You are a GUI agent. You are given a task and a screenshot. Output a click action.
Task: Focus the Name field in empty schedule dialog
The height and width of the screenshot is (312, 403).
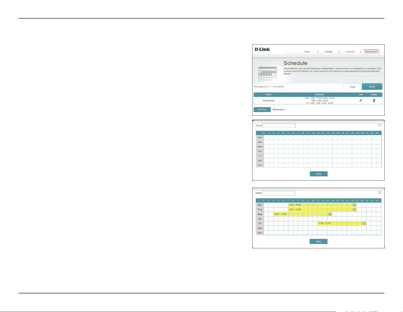(x=279, y=126)
